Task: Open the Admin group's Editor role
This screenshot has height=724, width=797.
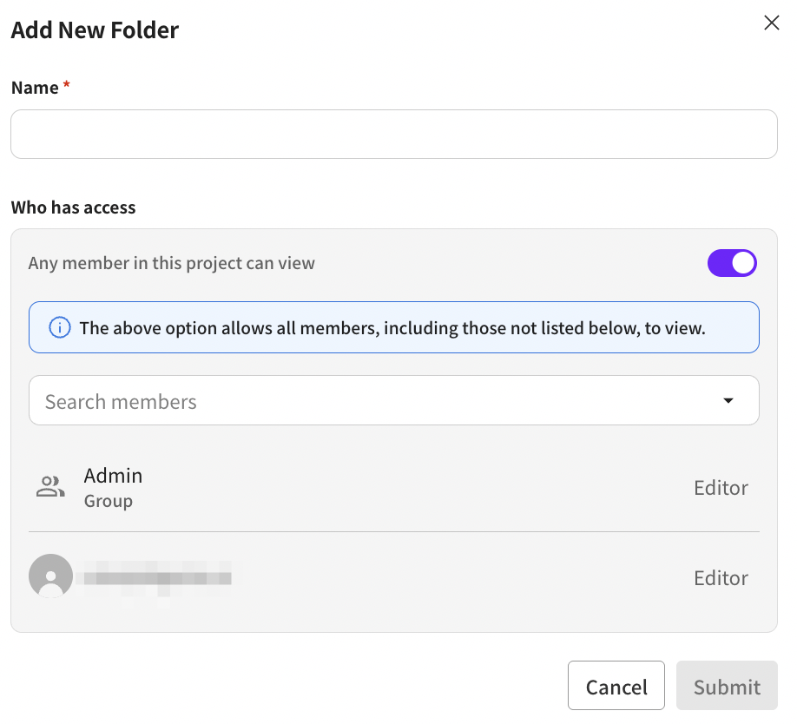Action: pyautogui.click(x=721, y=488)
